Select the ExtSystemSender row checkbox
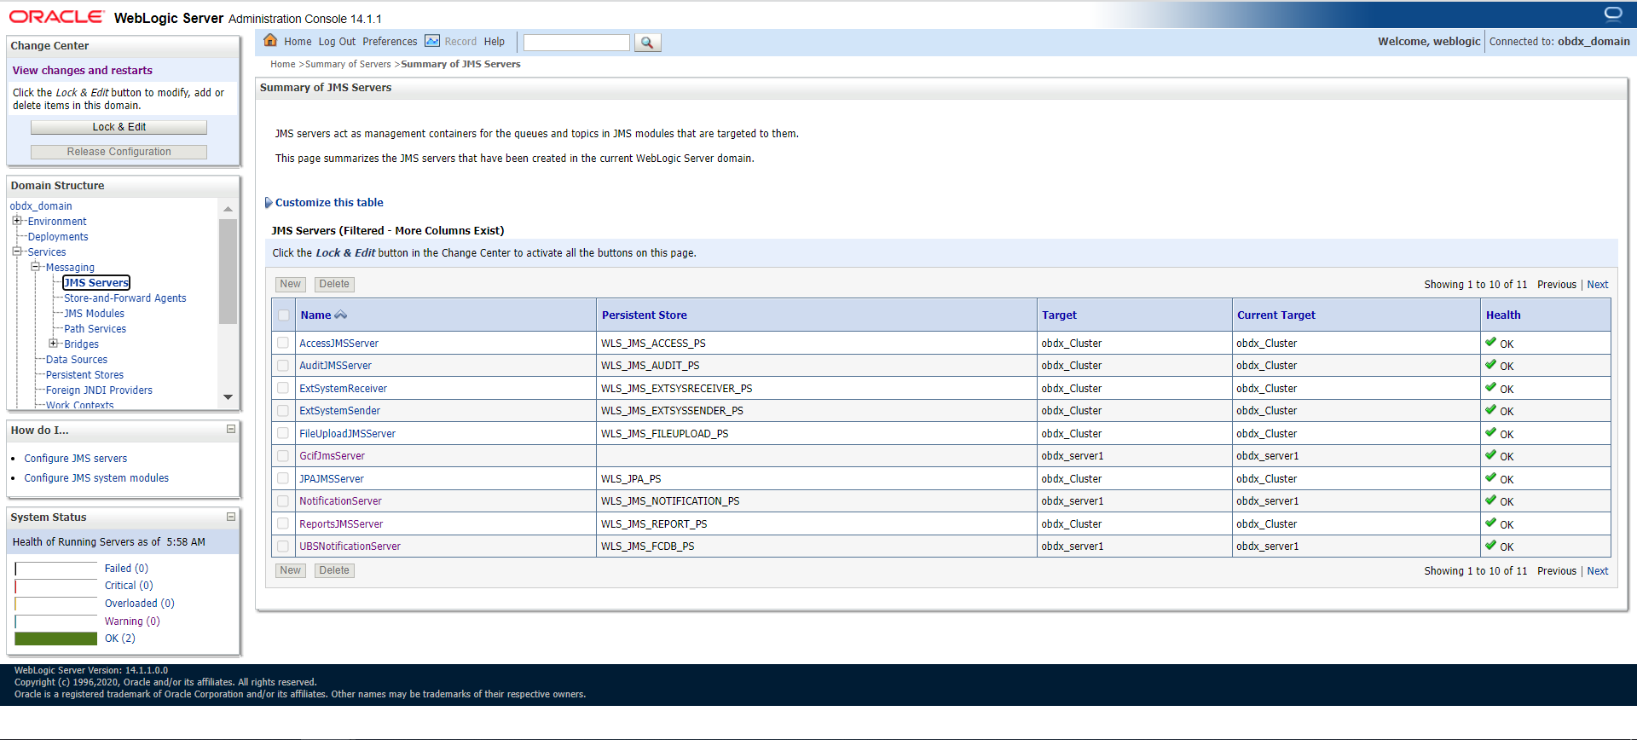Viewport: 1637px width, 740px height. point(283,410)
